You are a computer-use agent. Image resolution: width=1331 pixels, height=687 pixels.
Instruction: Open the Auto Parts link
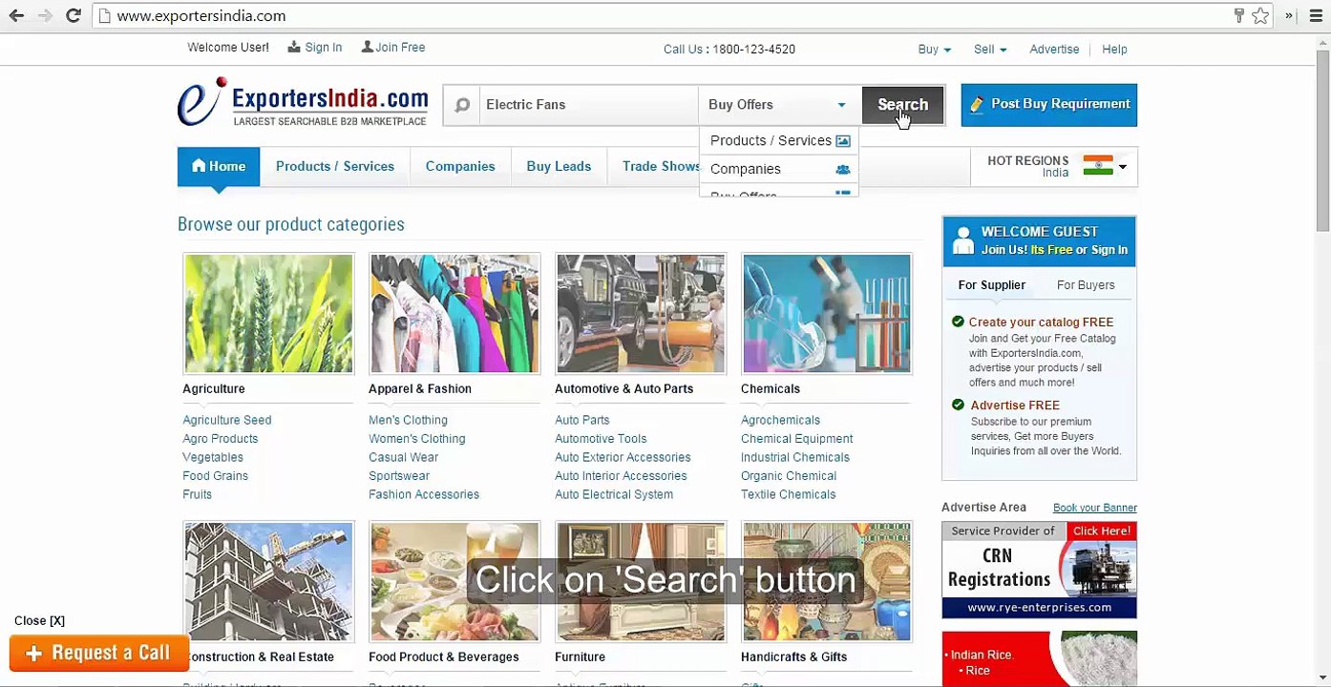tap(581, 420)
